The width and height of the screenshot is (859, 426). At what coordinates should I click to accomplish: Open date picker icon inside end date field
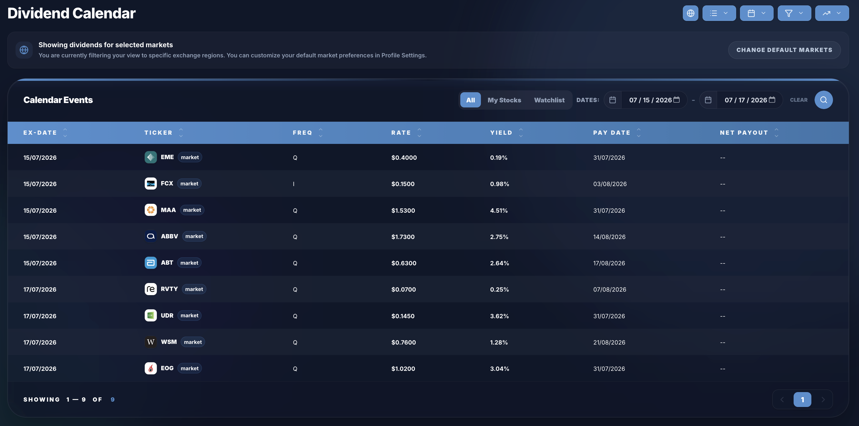(772, 100)
